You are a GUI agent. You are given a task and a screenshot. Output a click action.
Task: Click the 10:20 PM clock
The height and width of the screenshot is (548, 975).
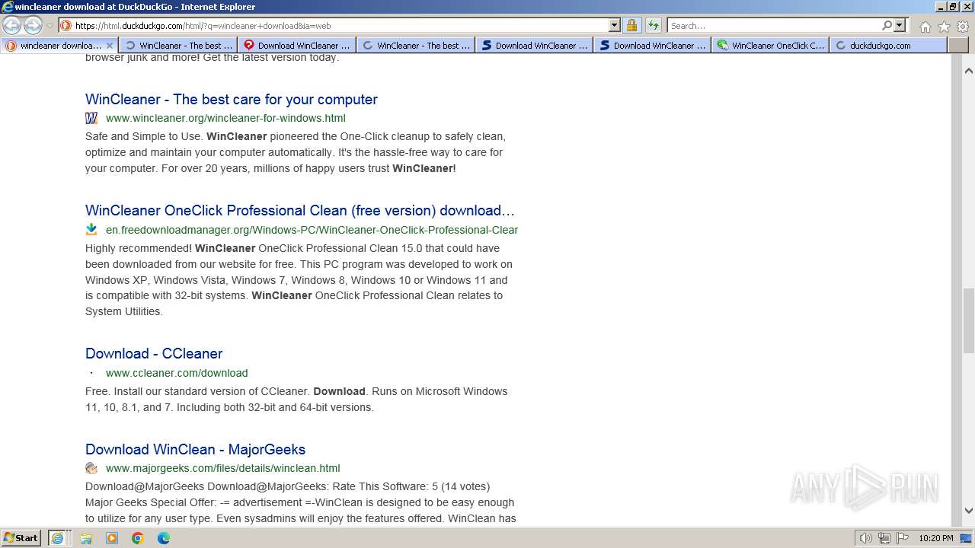tap(935, 538)
